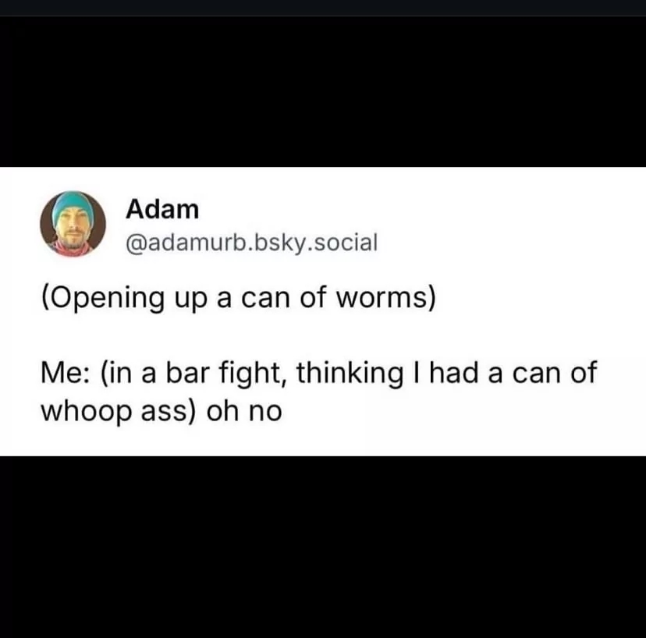
Task: Select the 'Opening up a can of worms' line
Action: coord(238,298)
